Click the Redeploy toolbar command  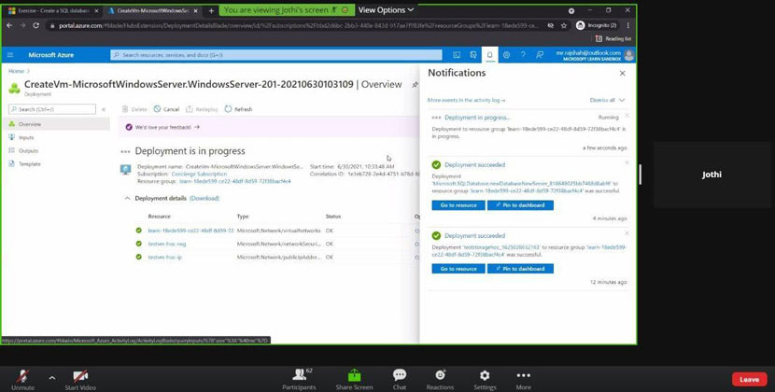pyautogui.click(x=202, y=109)
